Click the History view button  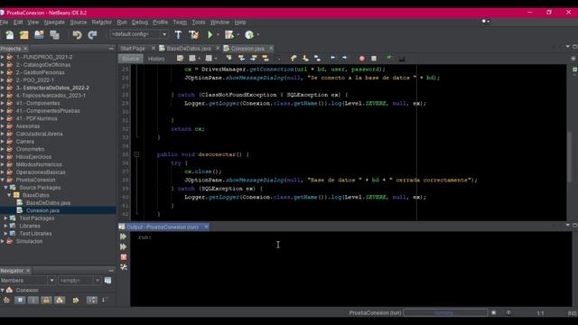point(156,59)
